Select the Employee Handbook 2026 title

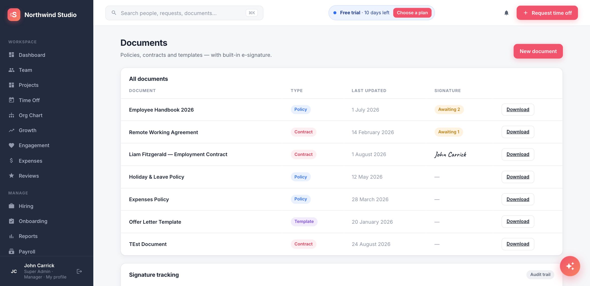[x=161, y=110]
